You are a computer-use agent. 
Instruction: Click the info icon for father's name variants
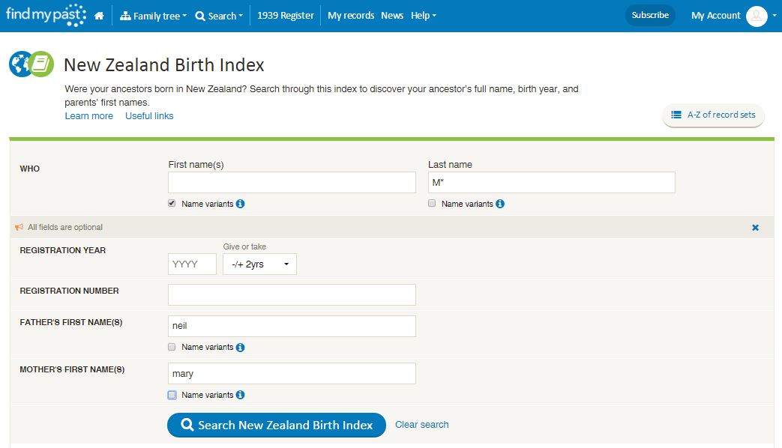pos(241,348)
